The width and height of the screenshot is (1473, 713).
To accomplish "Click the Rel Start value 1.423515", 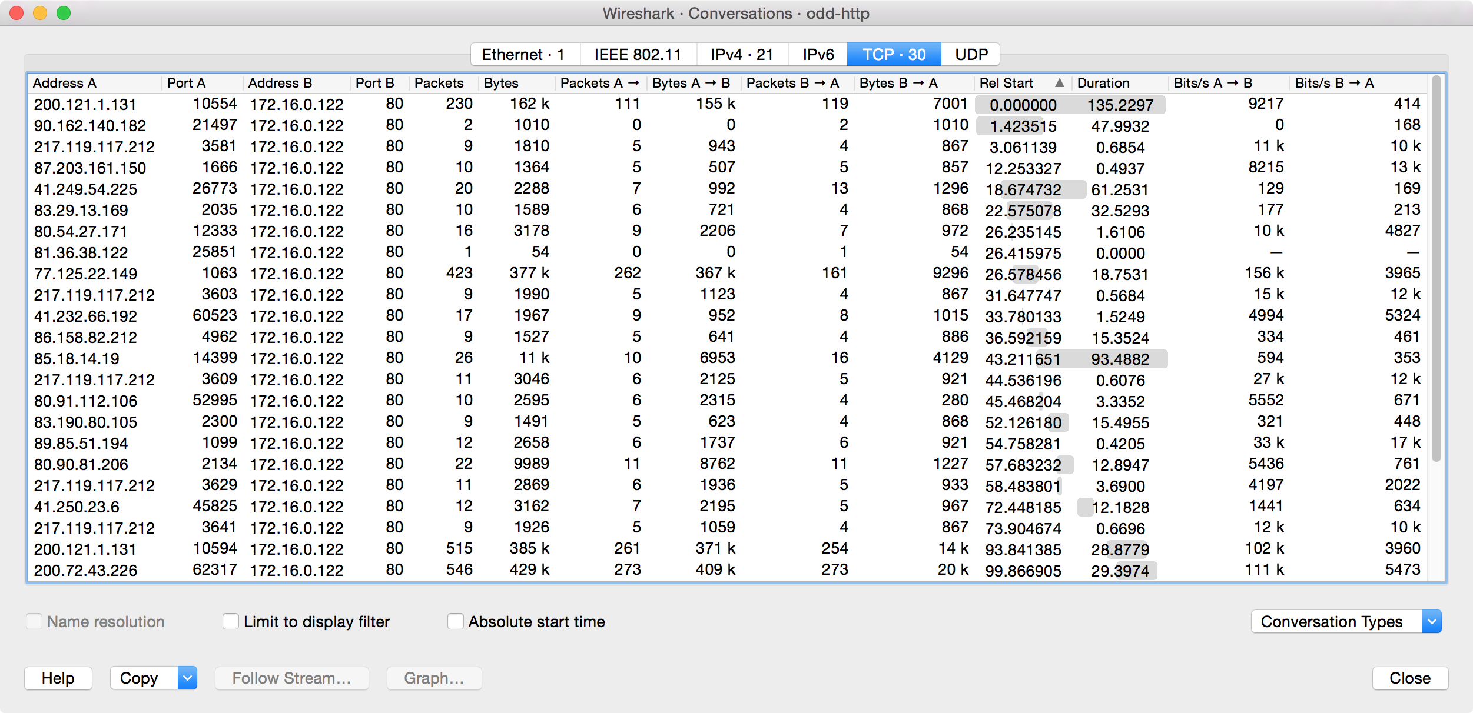I will click(x=1023, y=126).
